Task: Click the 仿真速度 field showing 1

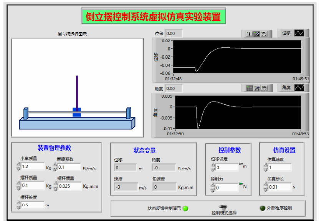Action: tap(280, 168)
